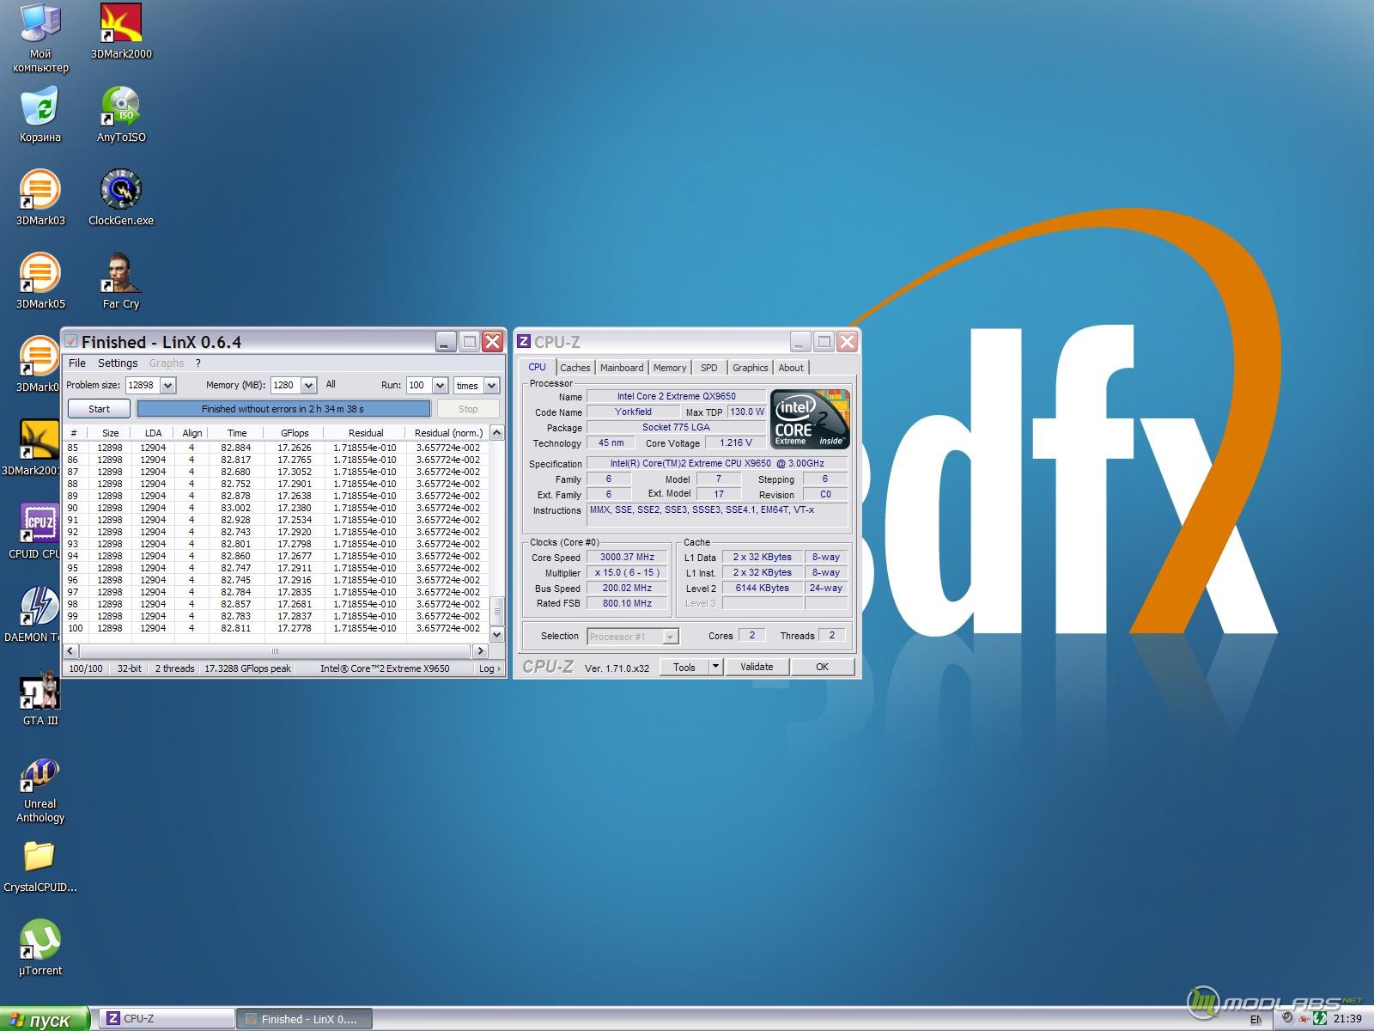1374x1031 pixels.
Task: Click the Start button in LinX
Action: 99,409
